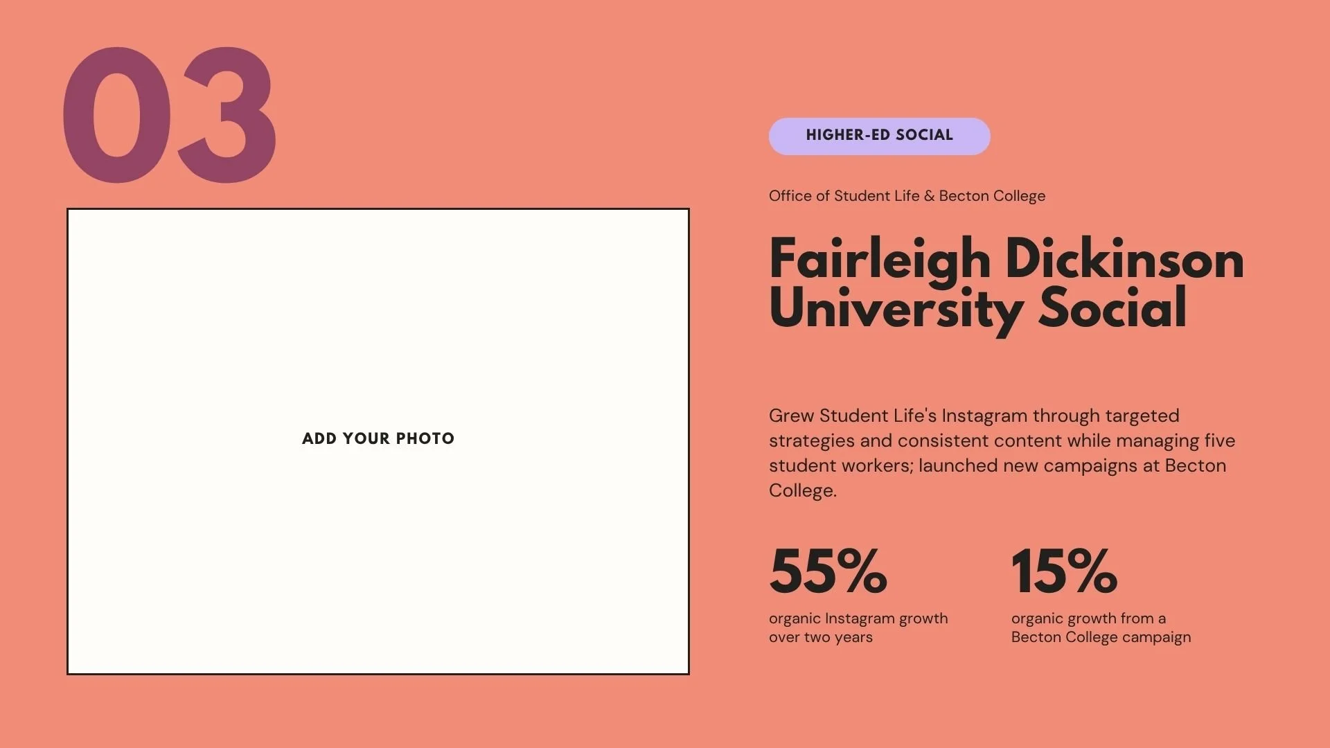Select 'organic growth from a Becton College campaign' caption

tap(1101, 627)
